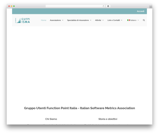Open the Italiano language menu
This screenshot has height=134, width=159.
pos(133,20)
